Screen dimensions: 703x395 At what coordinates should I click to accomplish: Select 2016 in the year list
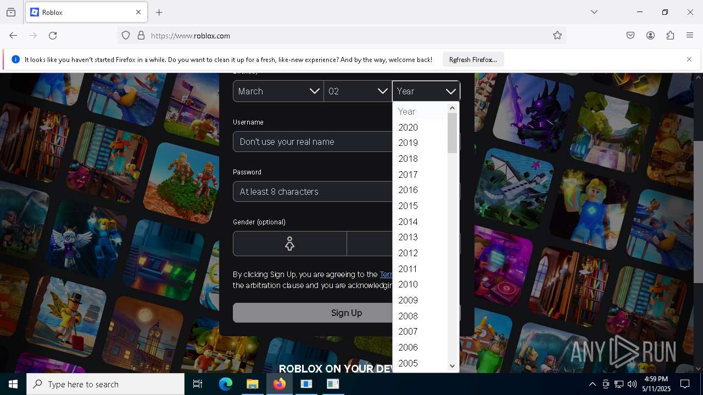420,190
